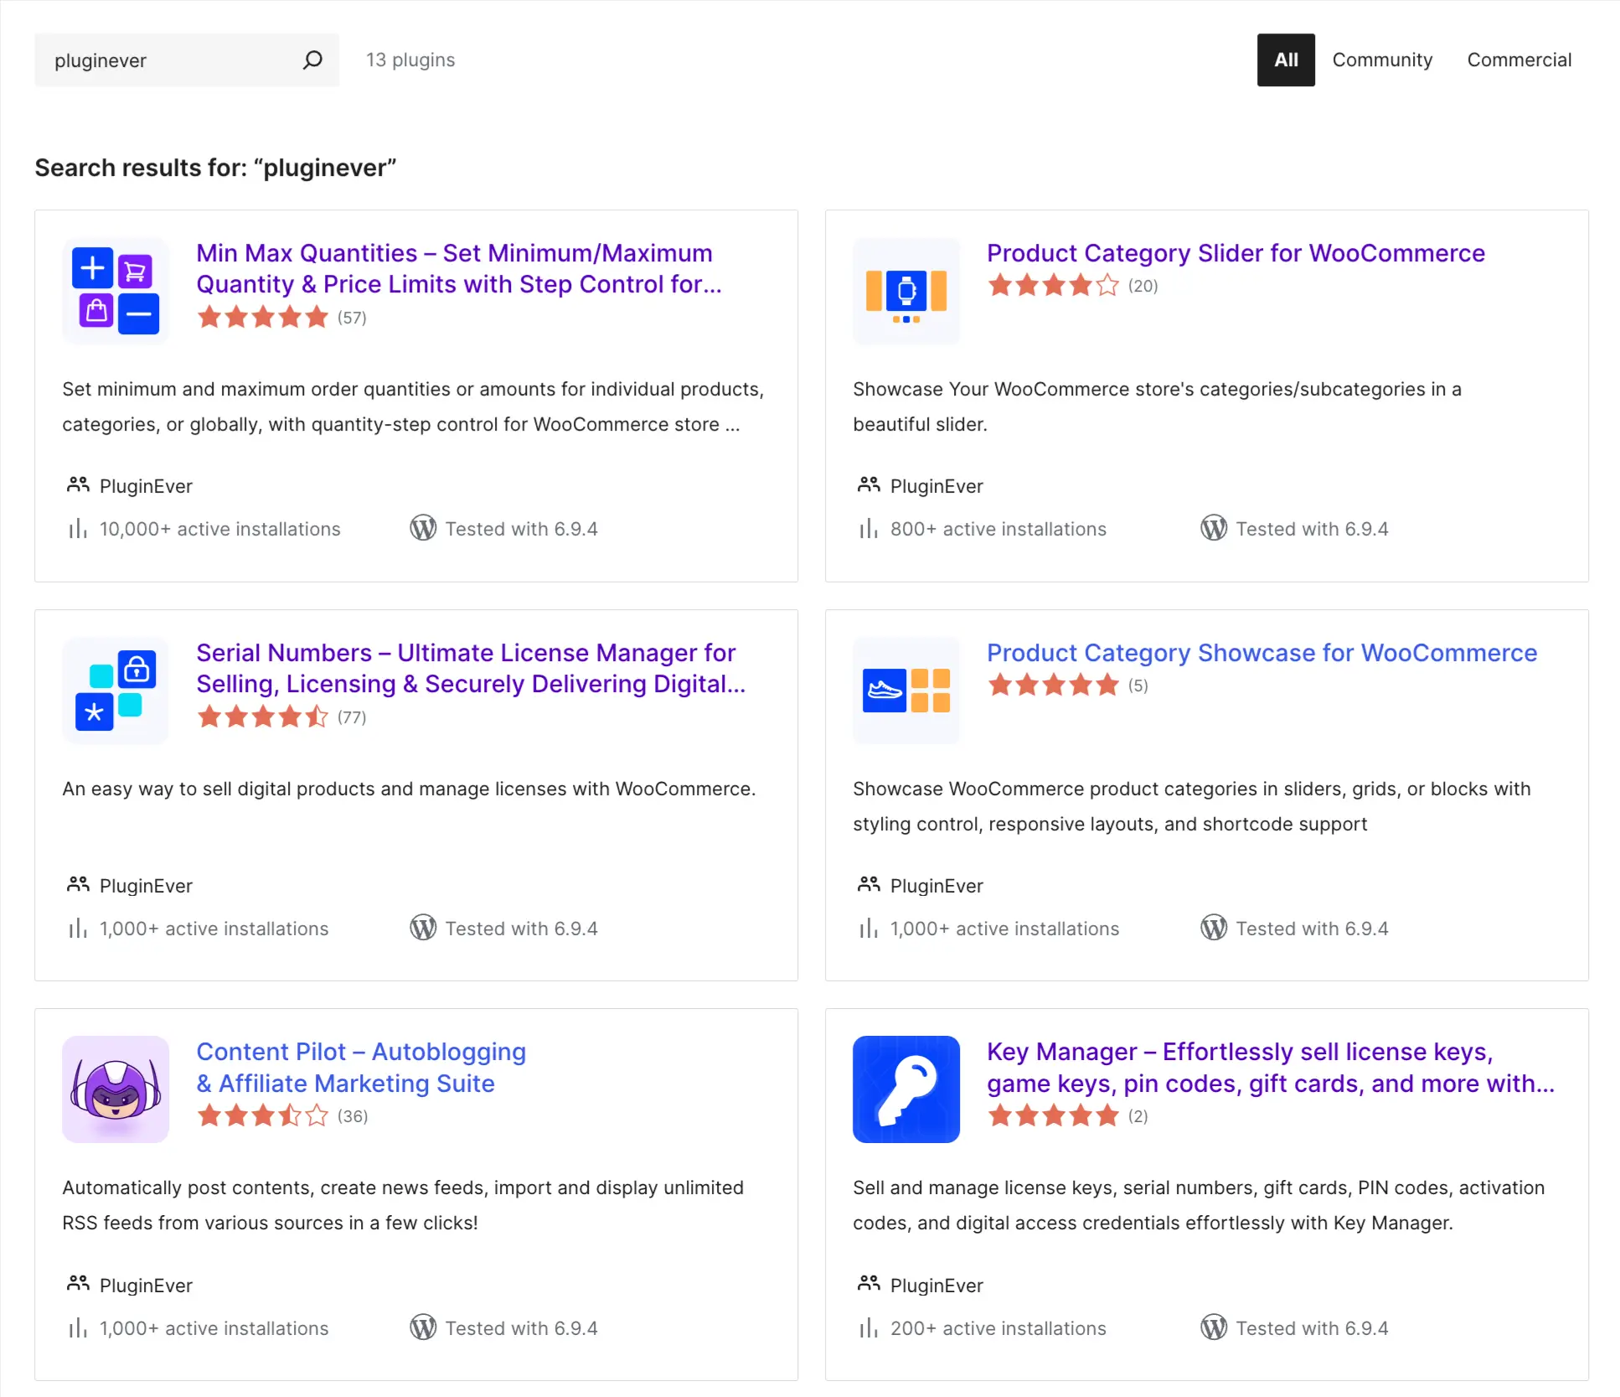Image resolution: width=1620 pixels, height=1397 pixels.
Task: Switch to Community filter tab
Action: pyautogui.click(x=1382, y=60)
